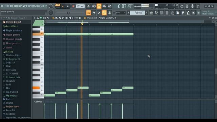Open the ADD menu
217x122 pixels.
(12, 6)
